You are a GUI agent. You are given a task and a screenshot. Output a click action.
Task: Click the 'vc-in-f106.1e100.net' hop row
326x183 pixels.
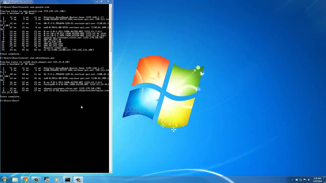(x=48, y=50)
